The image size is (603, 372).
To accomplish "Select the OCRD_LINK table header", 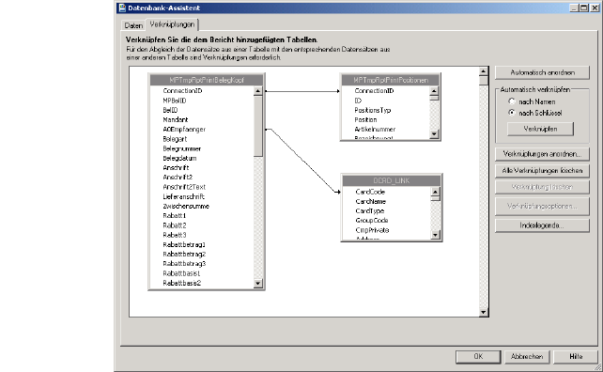I will tap(392, 180).
